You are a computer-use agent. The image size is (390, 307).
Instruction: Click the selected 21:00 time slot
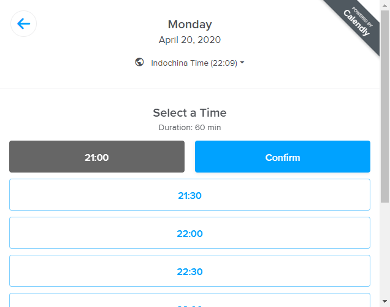(x=97, y=157)
